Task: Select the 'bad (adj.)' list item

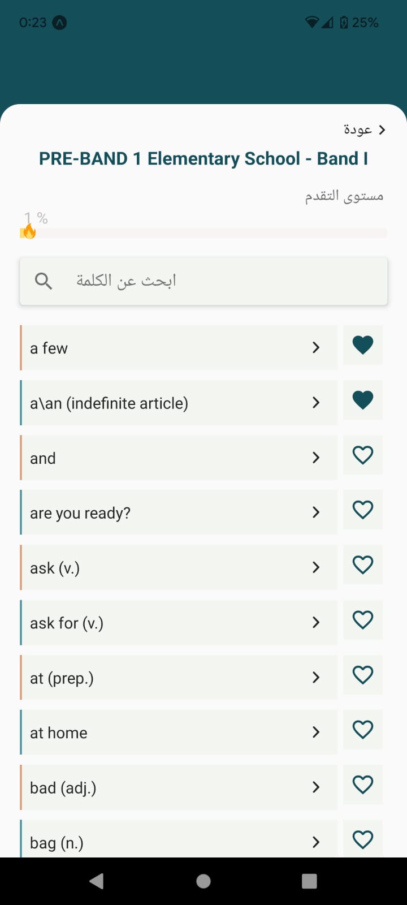Action: coord(179,787)
